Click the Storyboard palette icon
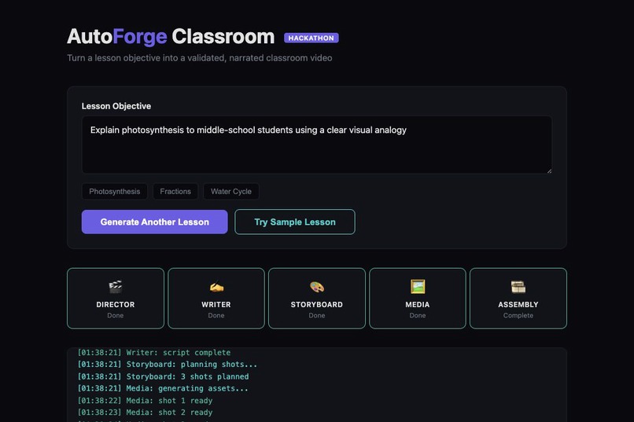The image size is (634, 422). pyautogui.click(x=316, y=287)
